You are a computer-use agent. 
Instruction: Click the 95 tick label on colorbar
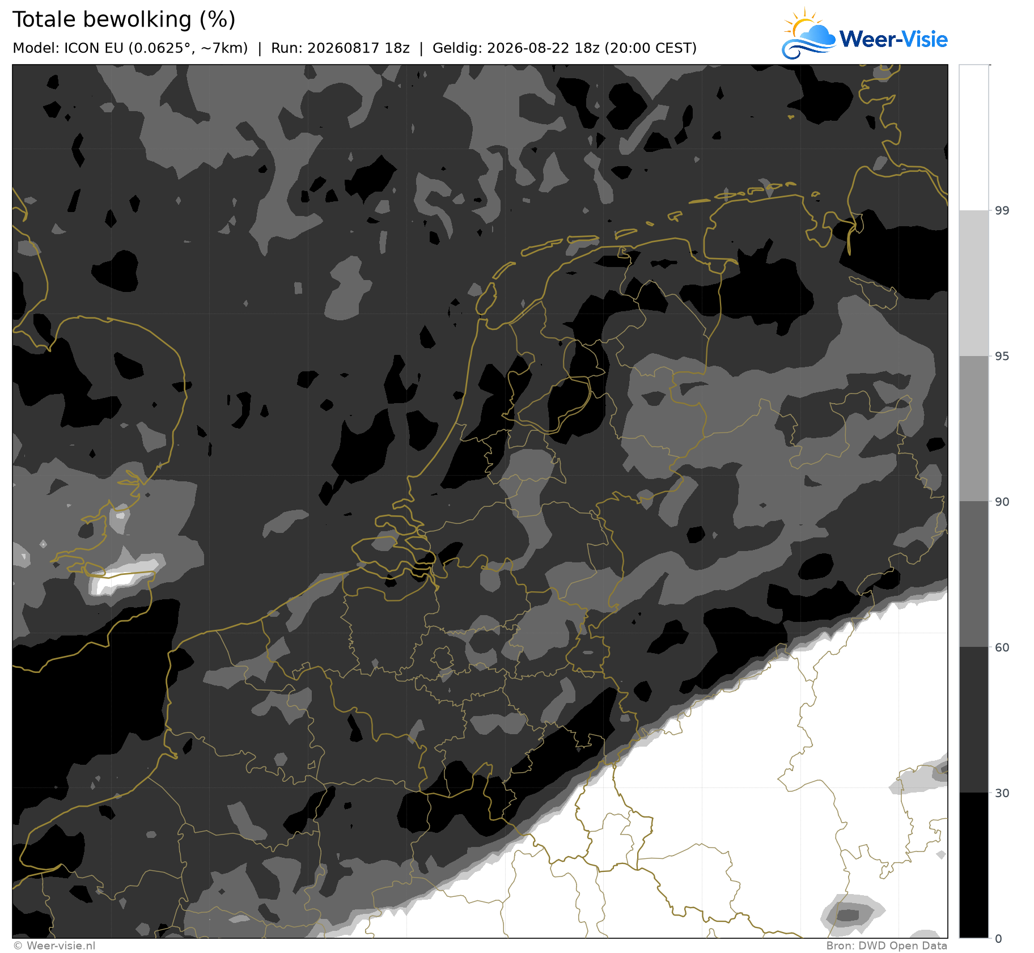coord(1002,356)
